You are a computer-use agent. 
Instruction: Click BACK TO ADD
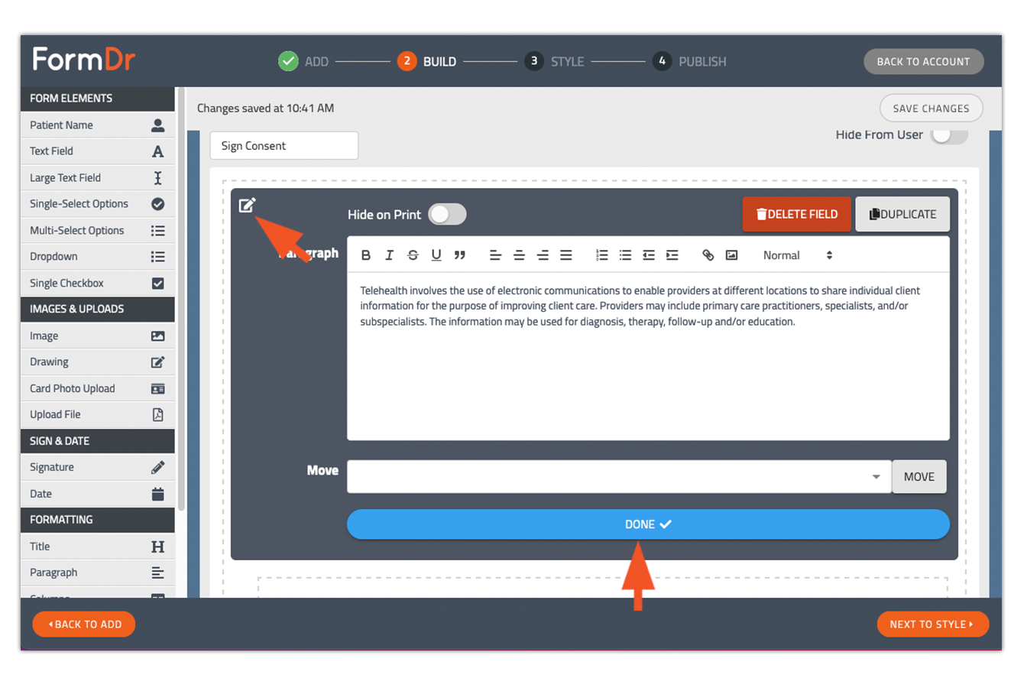[x=84, y=624]
